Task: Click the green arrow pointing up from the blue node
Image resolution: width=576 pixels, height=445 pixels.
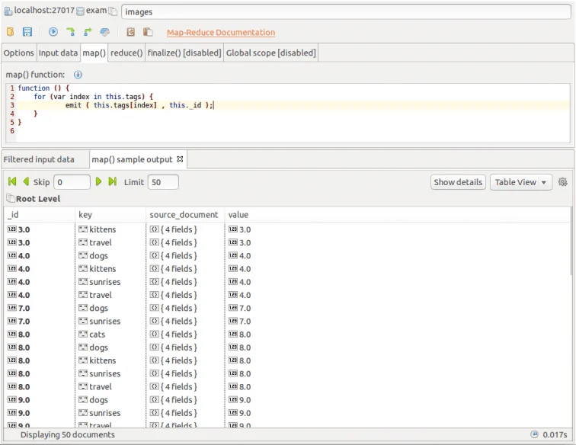Action: [x=88, y=32]
